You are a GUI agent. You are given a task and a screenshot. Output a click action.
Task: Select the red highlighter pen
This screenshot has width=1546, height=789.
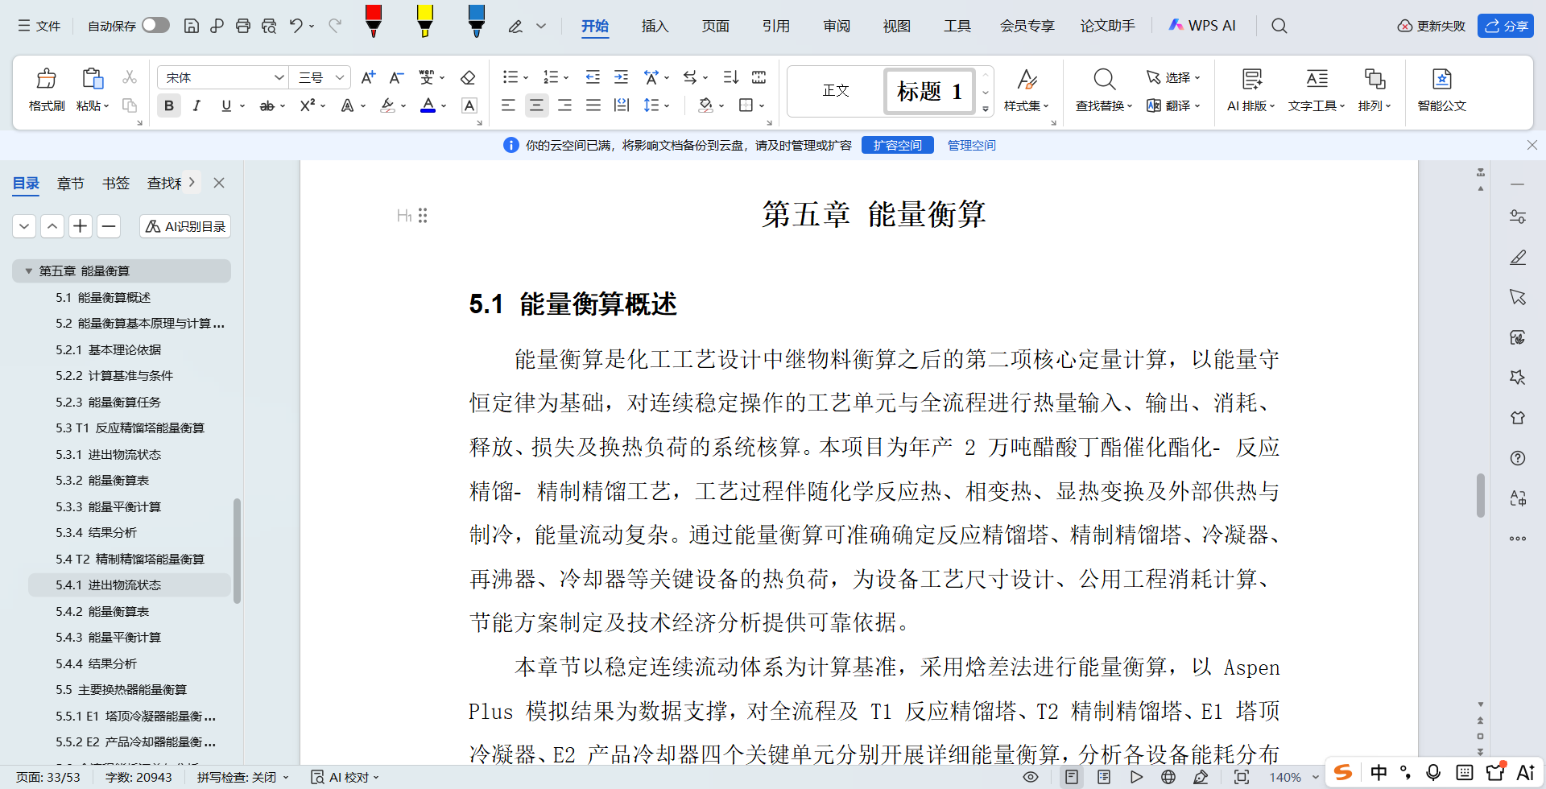(x=373, y=21)
